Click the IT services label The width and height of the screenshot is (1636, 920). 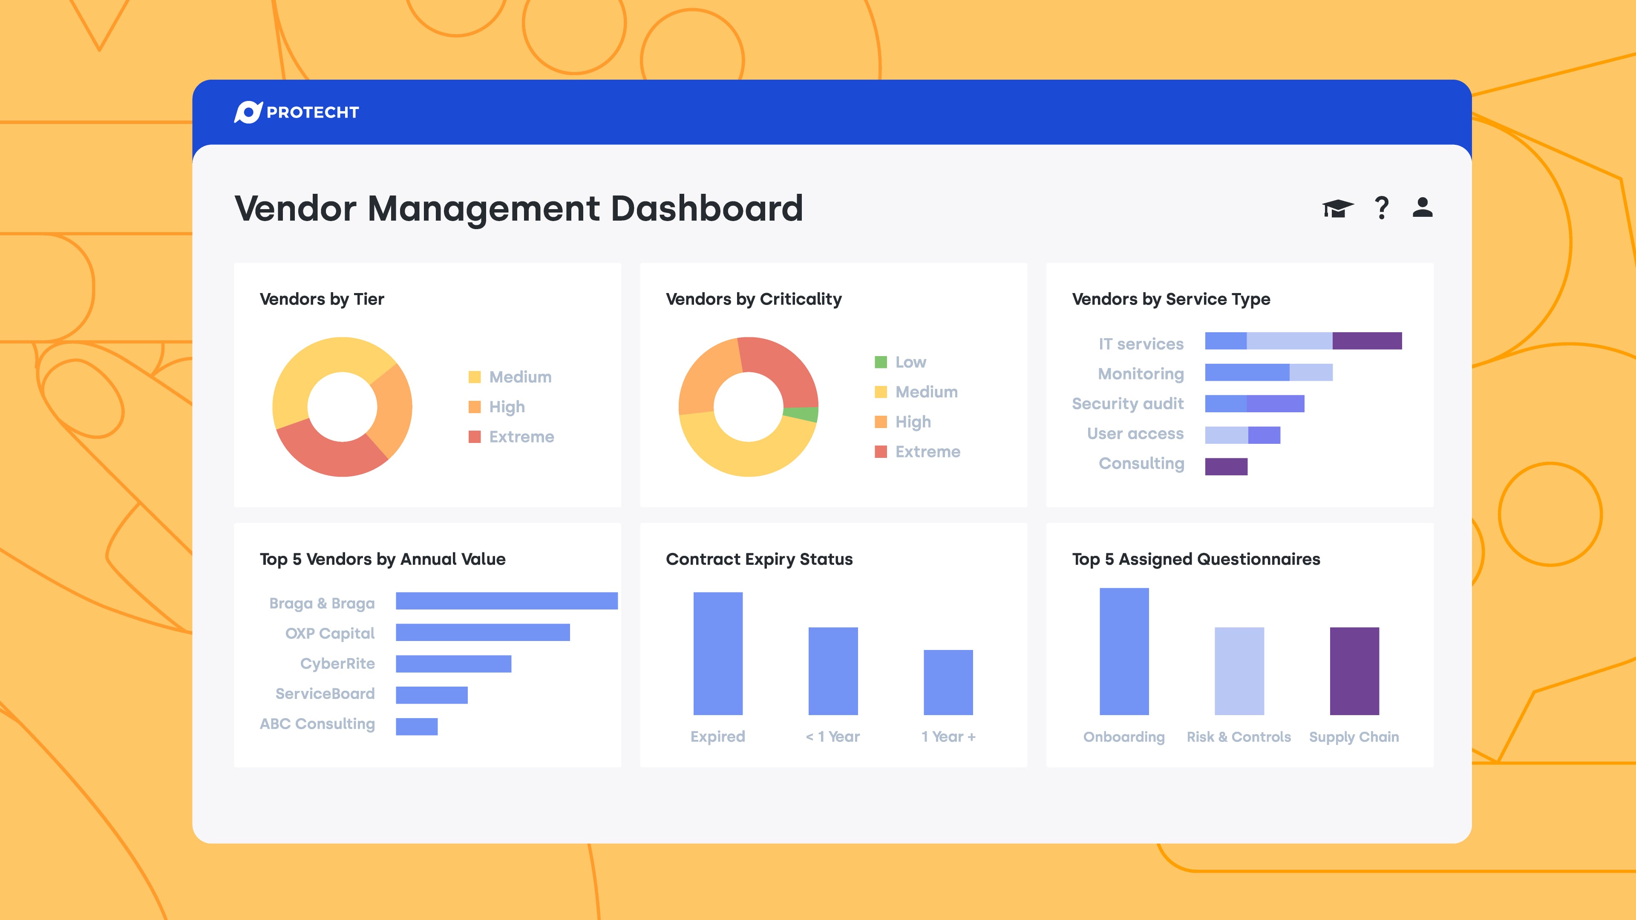[x=1141, y=344]
